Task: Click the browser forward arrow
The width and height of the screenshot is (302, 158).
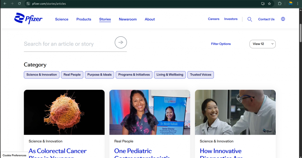Action: (x=12, y=3)
